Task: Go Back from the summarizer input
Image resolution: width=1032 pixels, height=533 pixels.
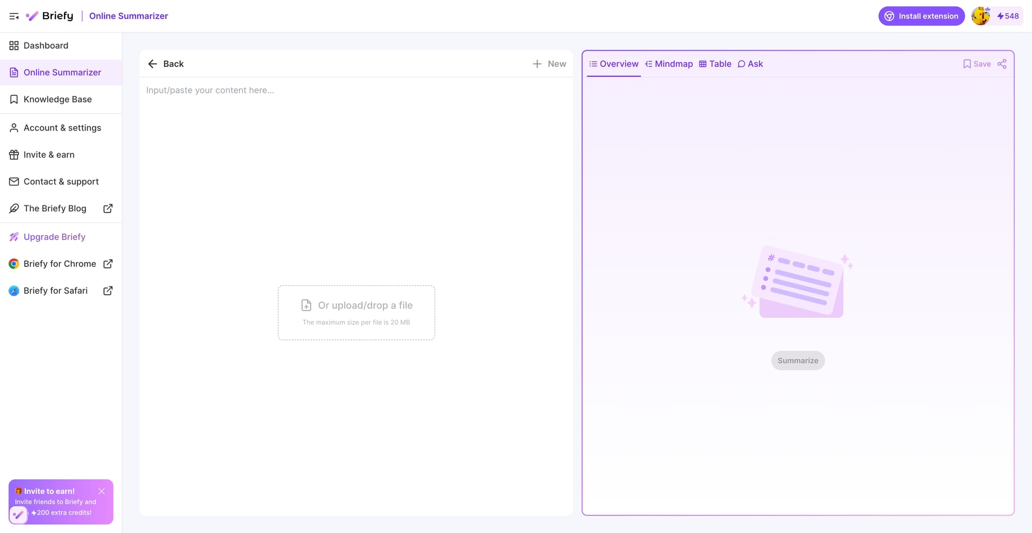Action: [x=166, y=64]
